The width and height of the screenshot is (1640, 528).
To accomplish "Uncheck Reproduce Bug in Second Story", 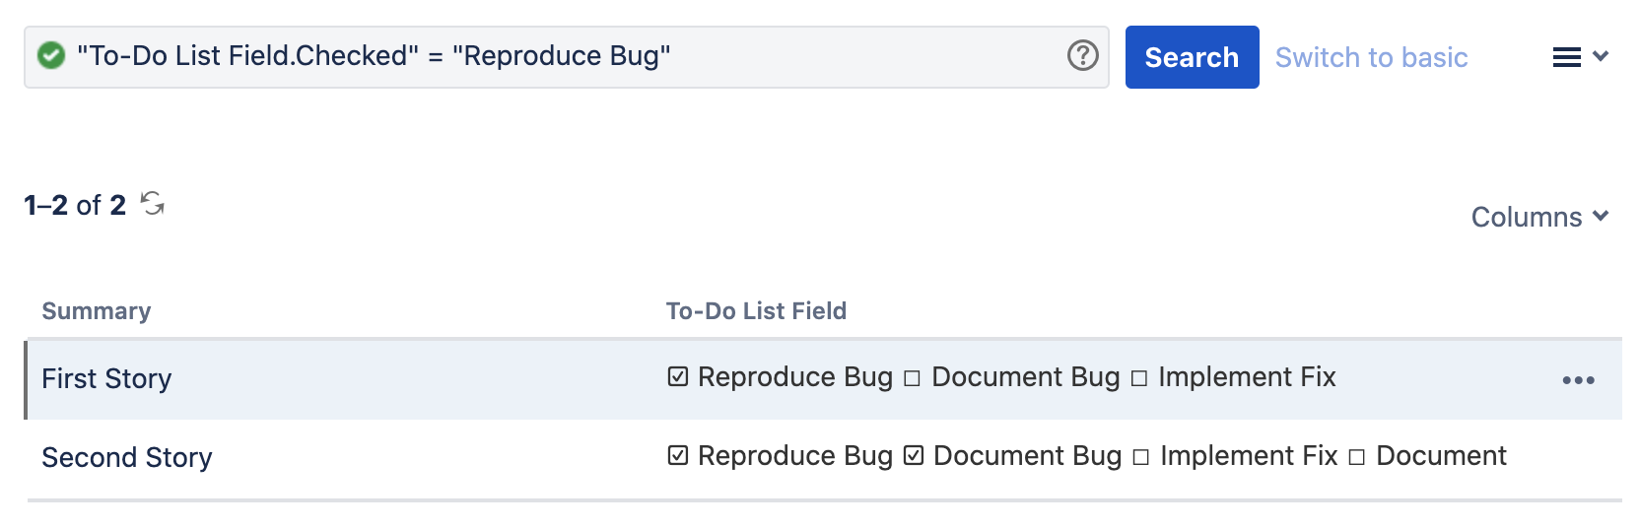I will tap(678, 456).
